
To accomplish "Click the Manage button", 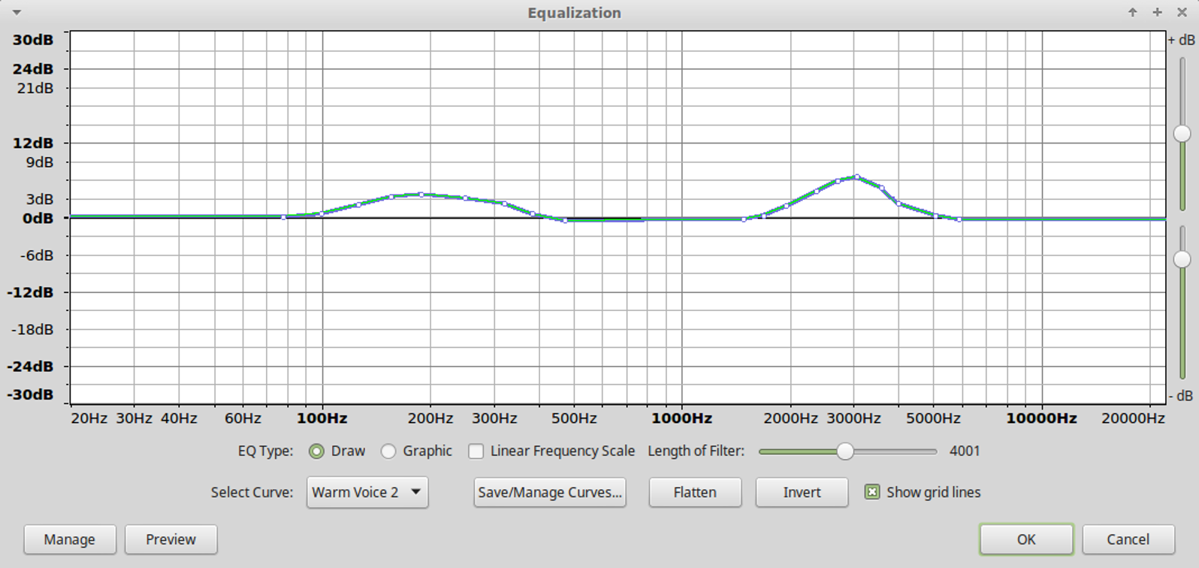I will 70,539.
